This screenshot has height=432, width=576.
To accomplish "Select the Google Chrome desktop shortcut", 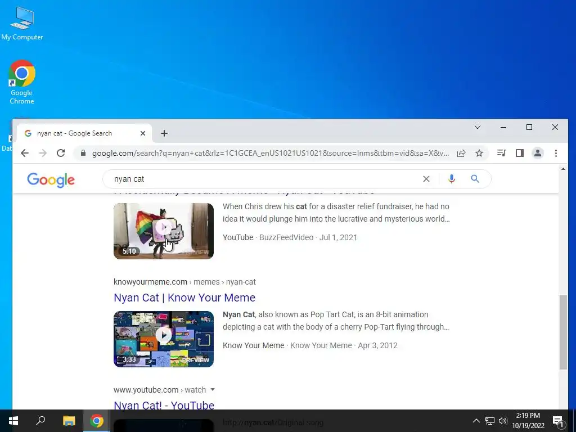I will click(22, 82).
